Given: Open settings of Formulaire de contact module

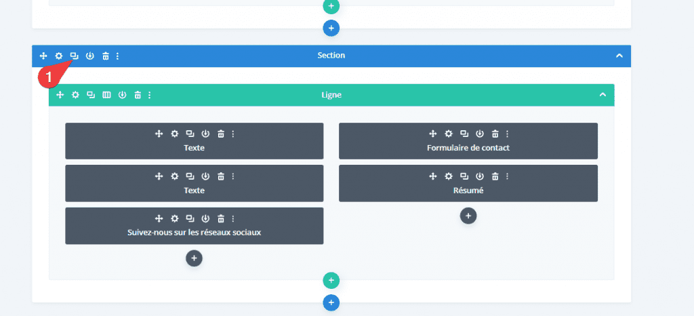Looking at the screenshot, I should pos(449,134).
